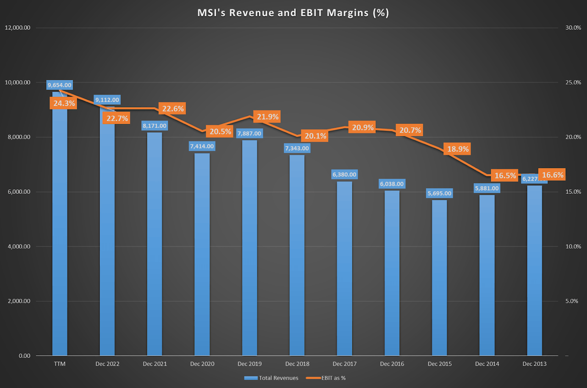Viewport: 587px width, 388px height.
Task: Click the chart title text
Action: (x=293, y=13)
